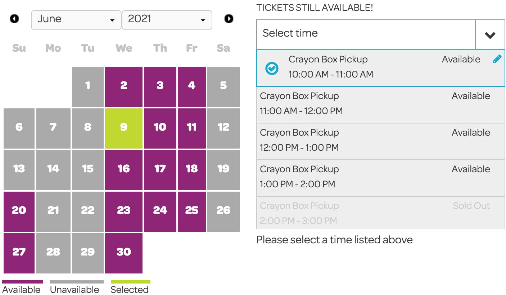Click the green Selected legend swatch
The image size is (506, 295).
click(x=130, y=282)
